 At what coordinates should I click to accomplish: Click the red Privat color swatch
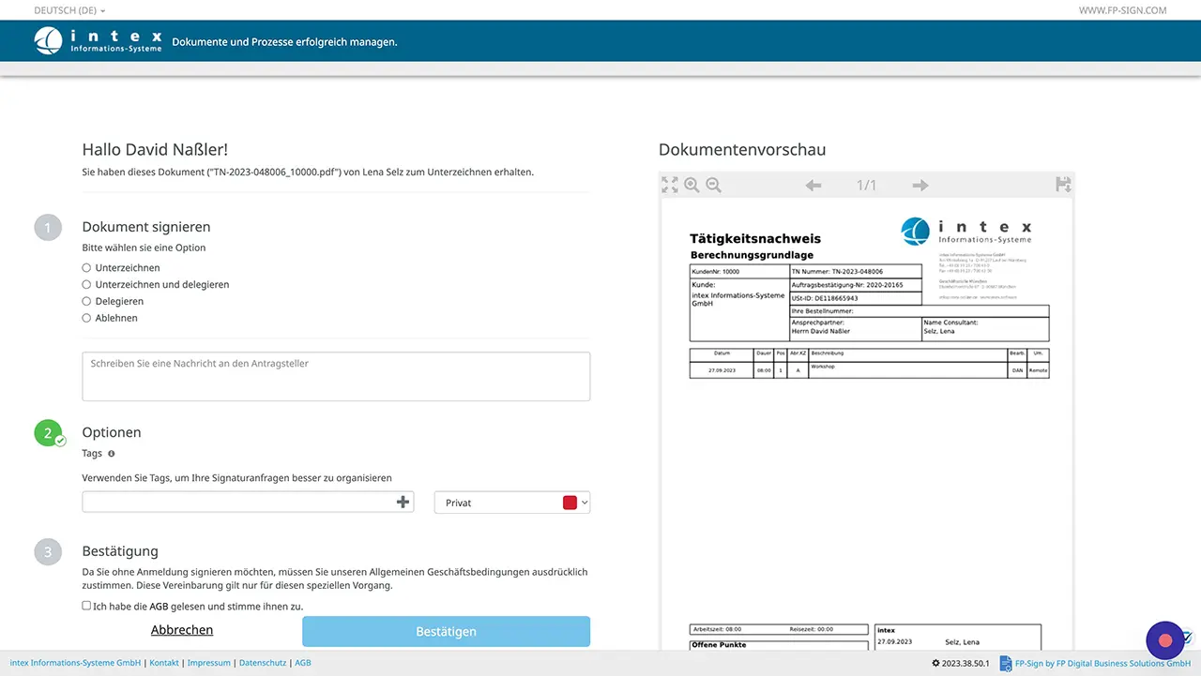[x=570, y=503]
